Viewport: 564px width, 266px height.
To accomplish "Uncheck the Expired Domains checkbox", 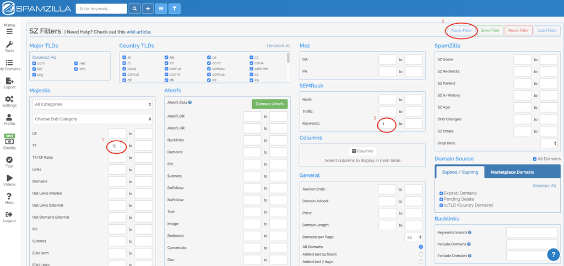I will tap(441, 193).
